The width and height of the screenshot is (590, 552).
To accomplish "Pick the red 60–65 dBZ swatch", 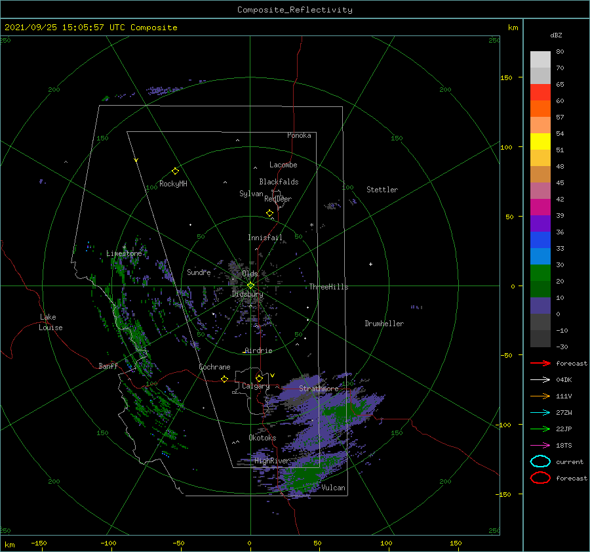I will (540, 92).
